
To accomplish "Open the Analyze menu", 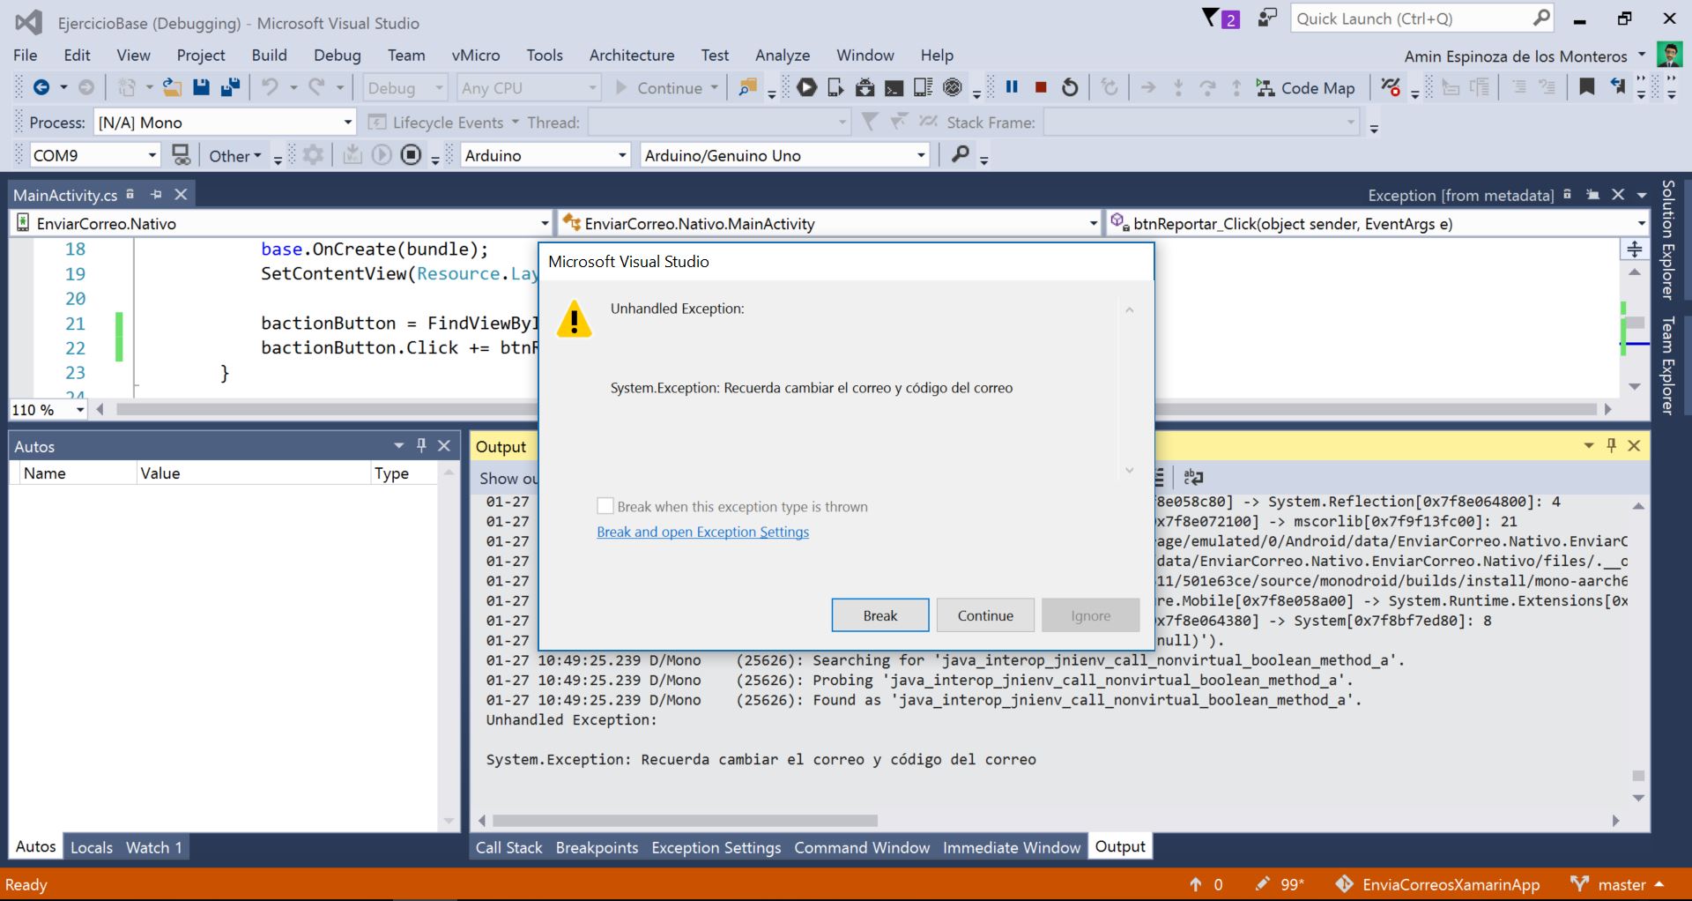I will click(x=783, y=55).
